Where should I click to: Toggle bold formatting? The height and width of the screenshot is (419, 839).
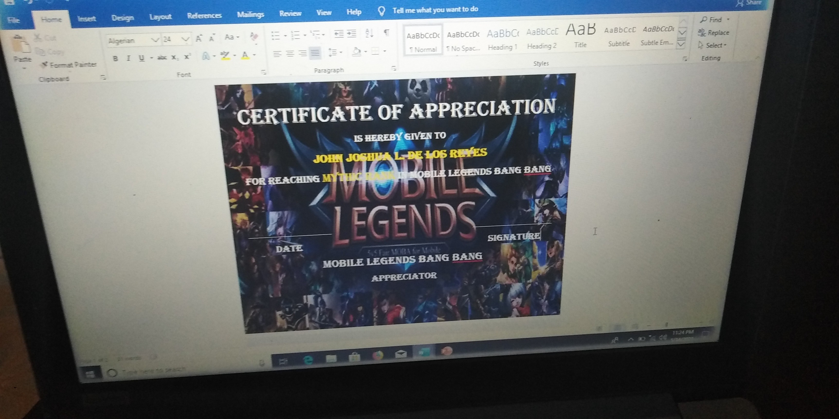[x=115, y=59]
